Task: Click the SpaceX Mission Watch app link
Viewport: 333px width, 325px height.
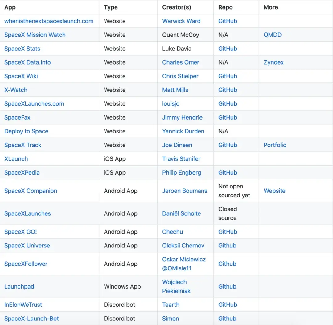Action: [35, 35]
